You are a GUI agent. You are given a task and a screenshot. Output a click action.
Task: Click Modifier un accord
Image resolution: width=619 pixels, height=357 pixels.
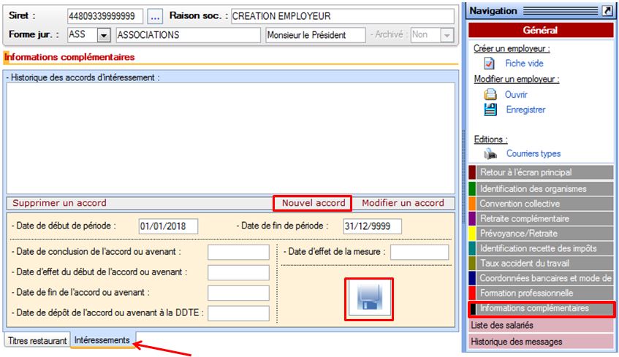pyautogui.click(x=403, y=203)
